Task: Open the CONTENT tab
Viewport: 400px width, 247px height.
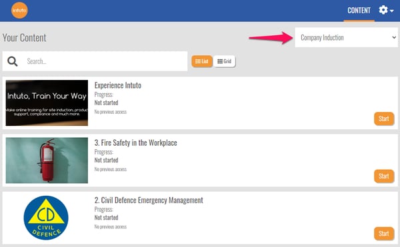Action: pos(359,11)
